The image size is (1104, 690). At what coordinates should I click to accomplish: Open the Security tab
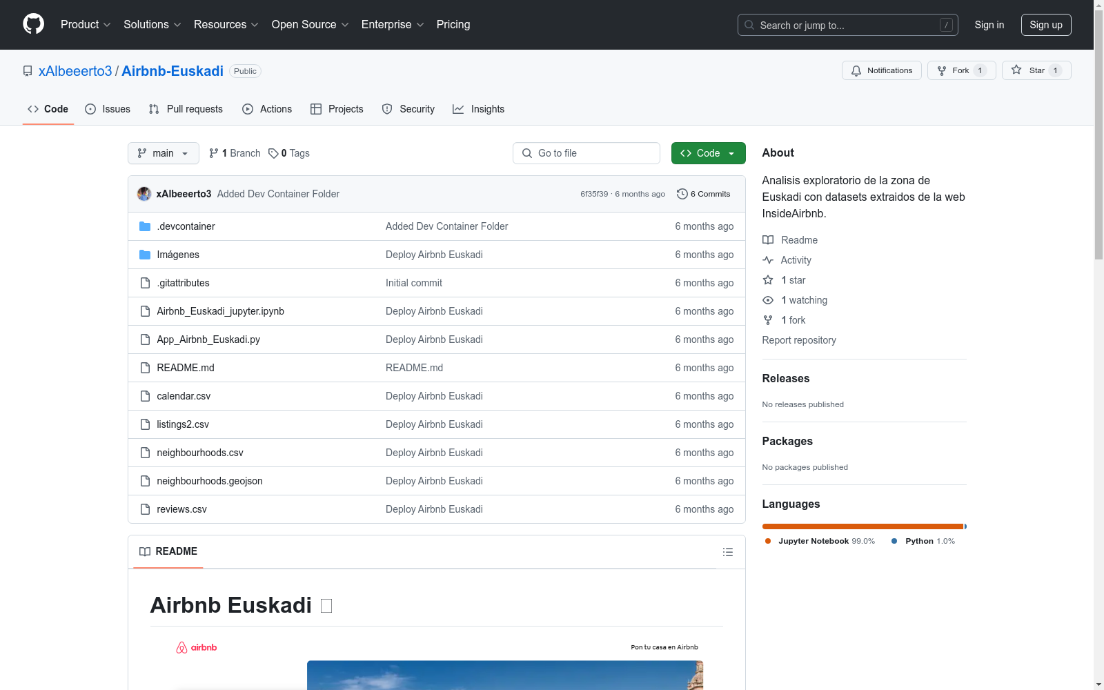pos(408,109)
